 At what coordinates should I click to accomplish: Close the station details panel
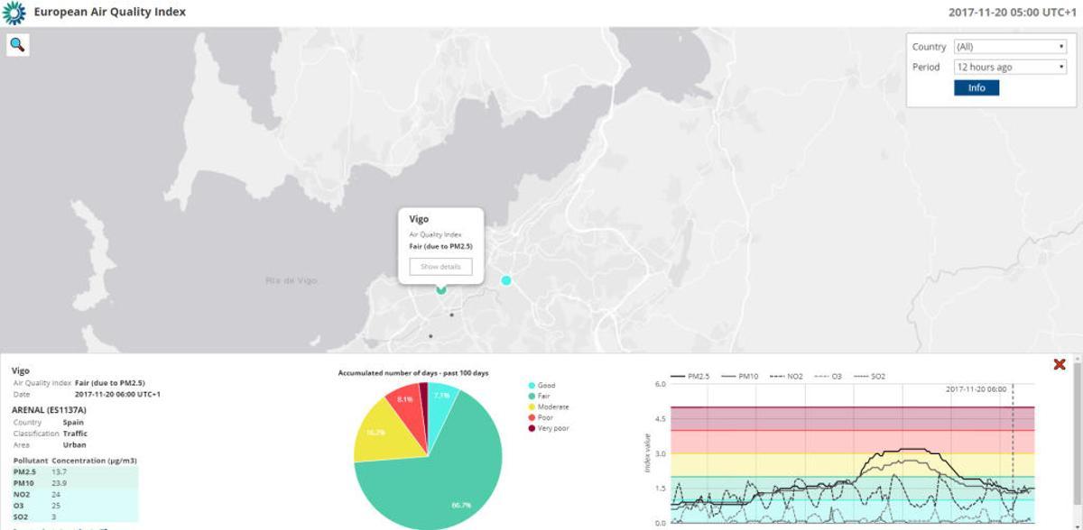point(1060,364)
